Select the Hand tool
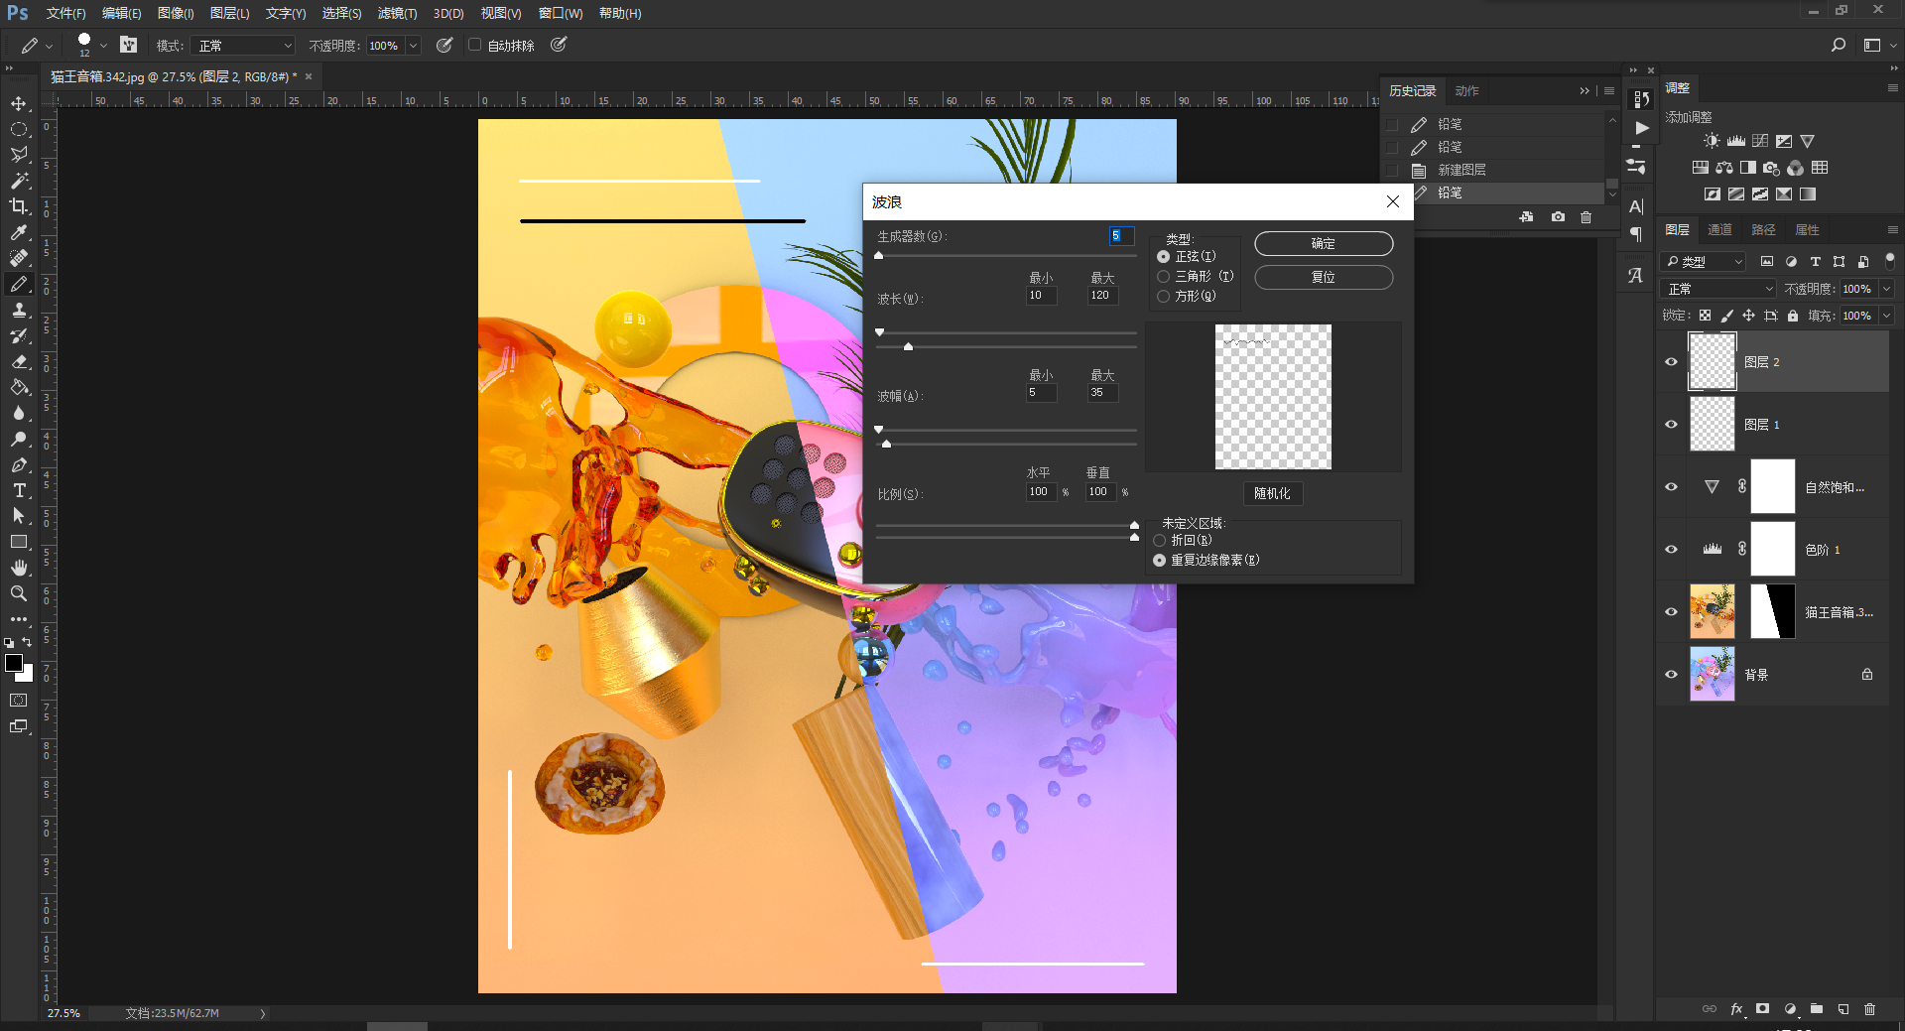This screenshot has height=1031, width=1905. coord(19,568)
